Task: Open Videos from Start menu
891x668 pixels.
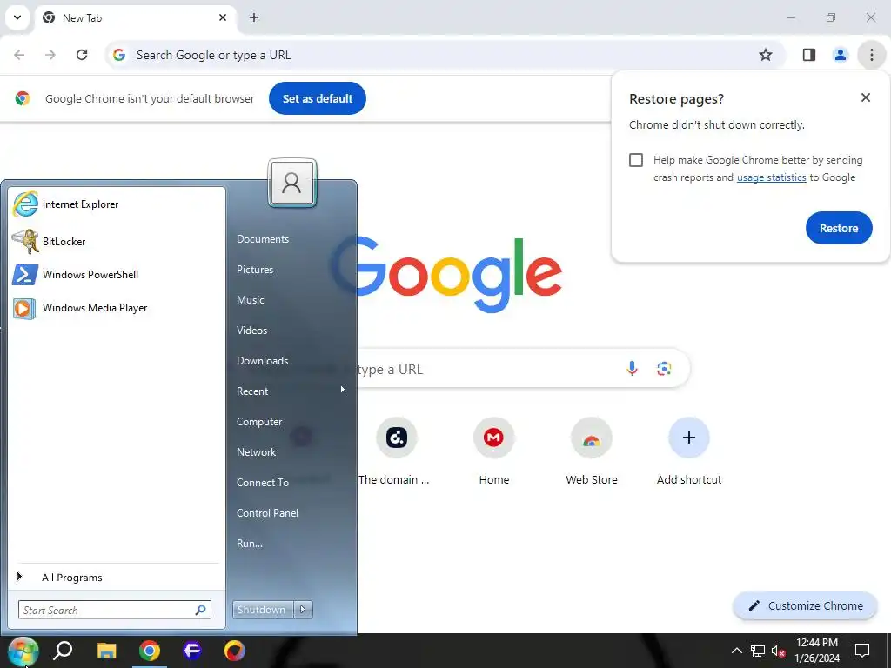Action: click(x=251, y=331)
